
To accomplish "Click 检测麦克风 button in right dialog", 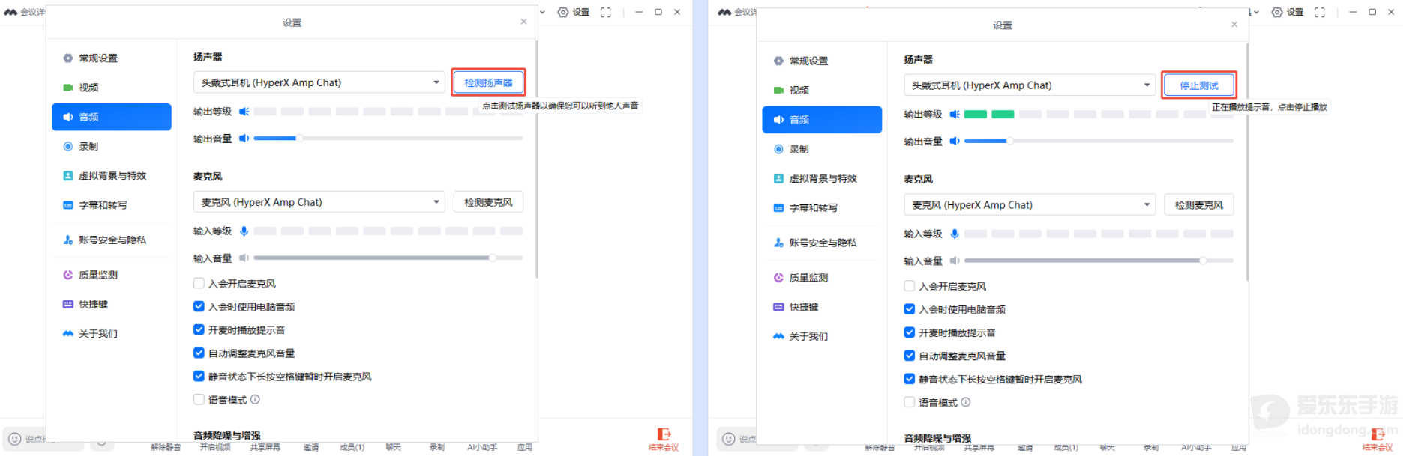I will (1199, 205).
